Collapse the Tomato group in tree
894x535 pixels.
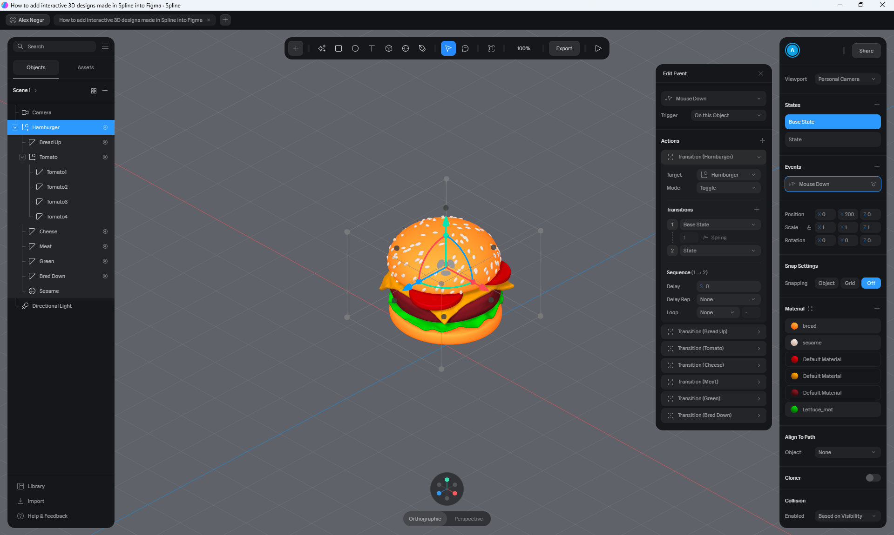[22, 157]
